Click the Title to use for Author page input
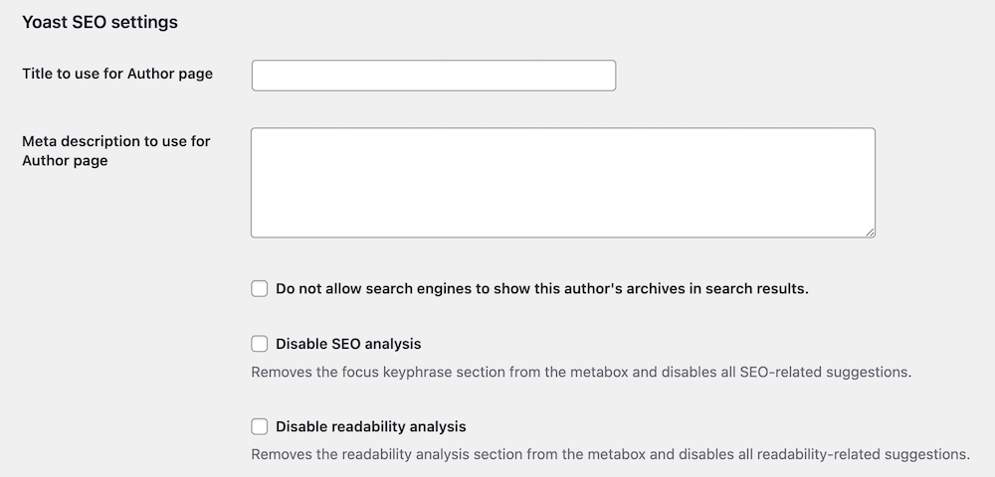 [x=434, y=76]
